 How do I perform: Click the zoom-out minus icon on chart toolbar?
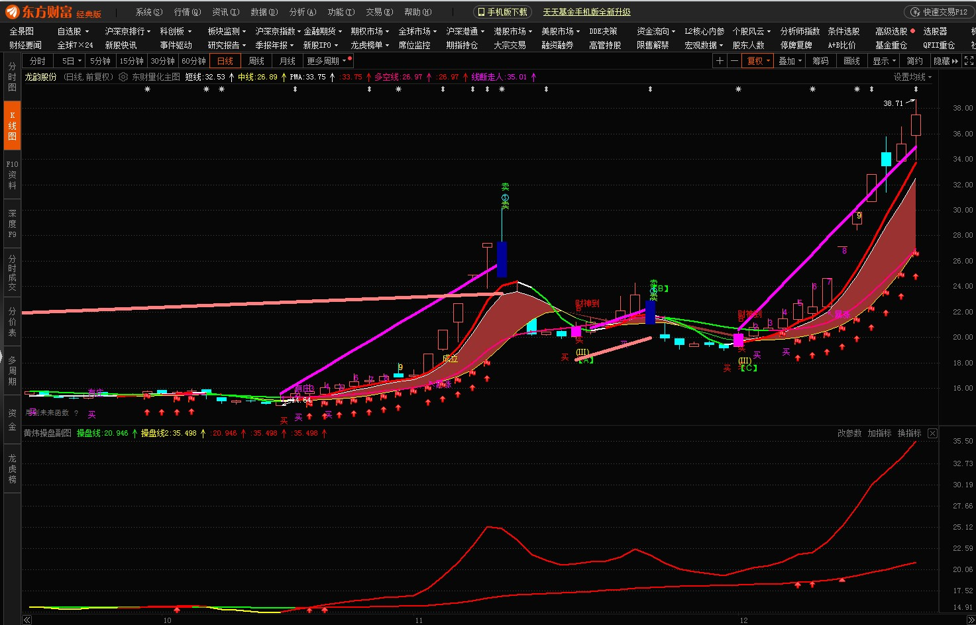(x=734, y=61)
